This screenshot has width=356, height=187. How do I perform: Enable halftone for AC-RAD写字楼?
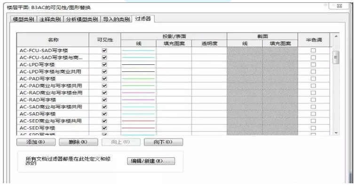click(x=313, y=100)
